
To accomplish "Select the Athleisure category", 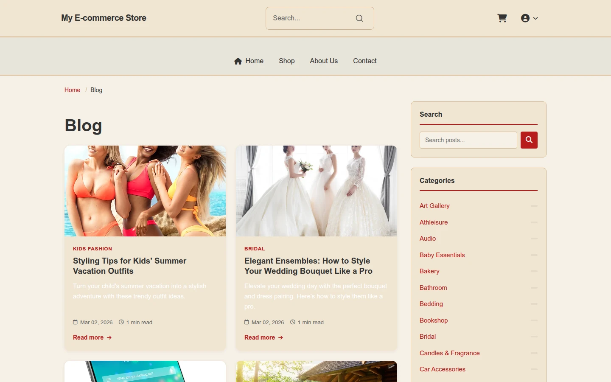I will (434, 222).
